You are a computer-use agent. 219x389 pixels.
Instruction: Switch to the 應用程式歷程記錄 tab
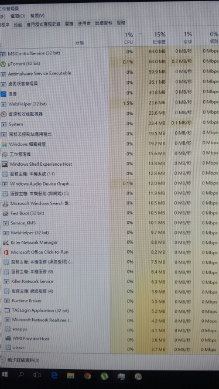click(43, 25)
